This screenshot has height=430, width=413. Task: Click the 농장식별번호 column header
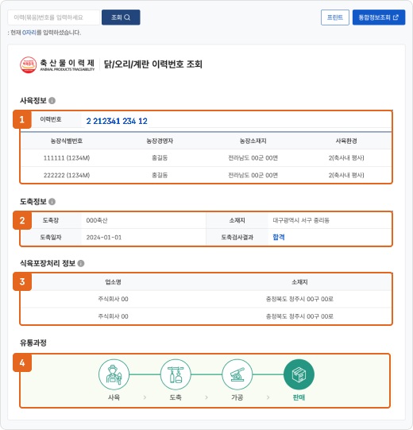67,141
